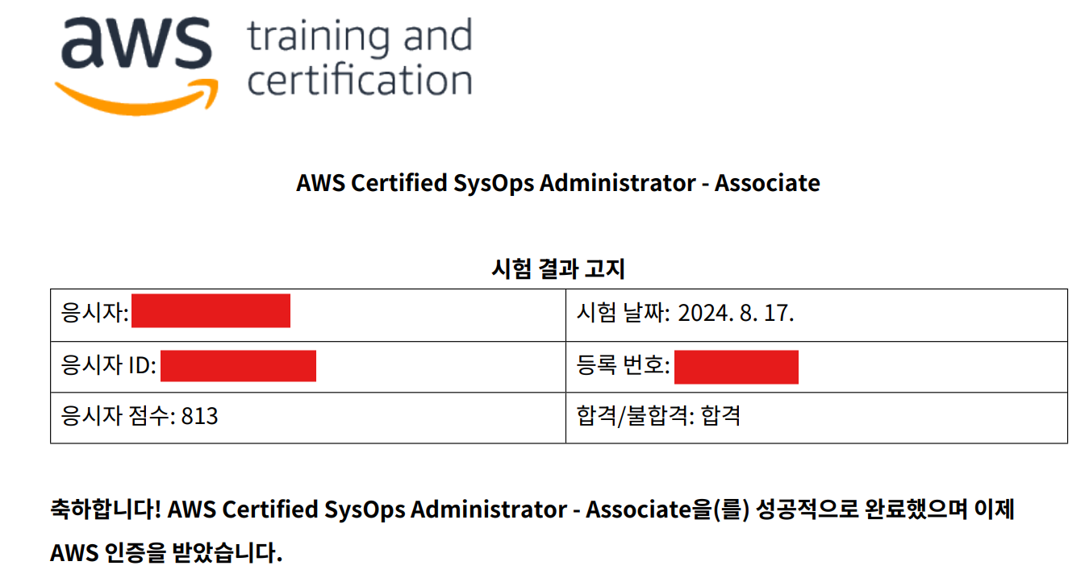The width and height of the screenshot is (1085, 574).
Task: Select the '응시자 점수: 813' cell
Action: 308,418
